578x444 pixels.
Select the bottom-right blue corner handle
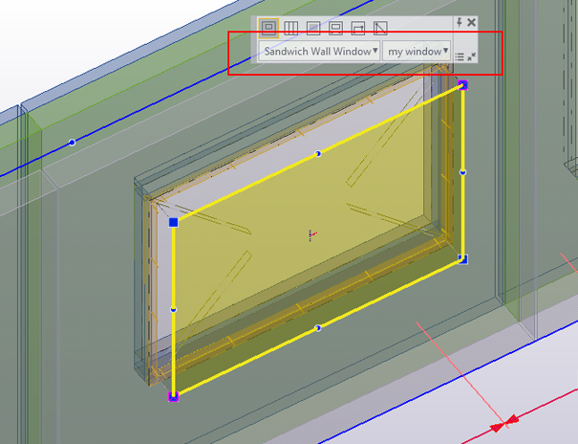[463, 259]
